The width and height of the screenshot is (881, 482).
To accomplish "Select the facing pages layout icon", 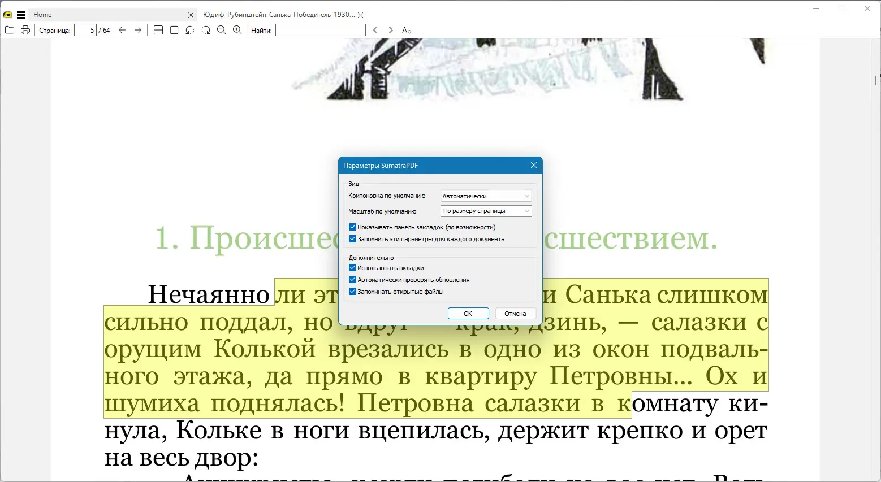I will click(x=158, y=29).
